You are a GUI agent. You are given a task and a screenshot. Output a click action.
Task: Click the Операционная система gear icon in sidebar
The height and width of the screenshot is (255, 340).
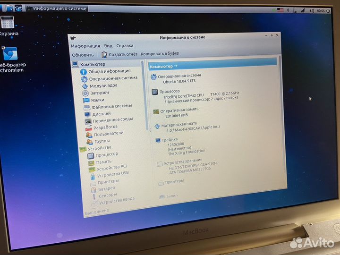tap(84, 79)
